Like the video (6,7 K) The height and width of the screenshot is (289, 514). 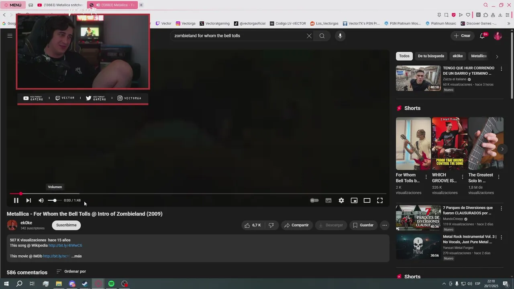coord(253,225)
